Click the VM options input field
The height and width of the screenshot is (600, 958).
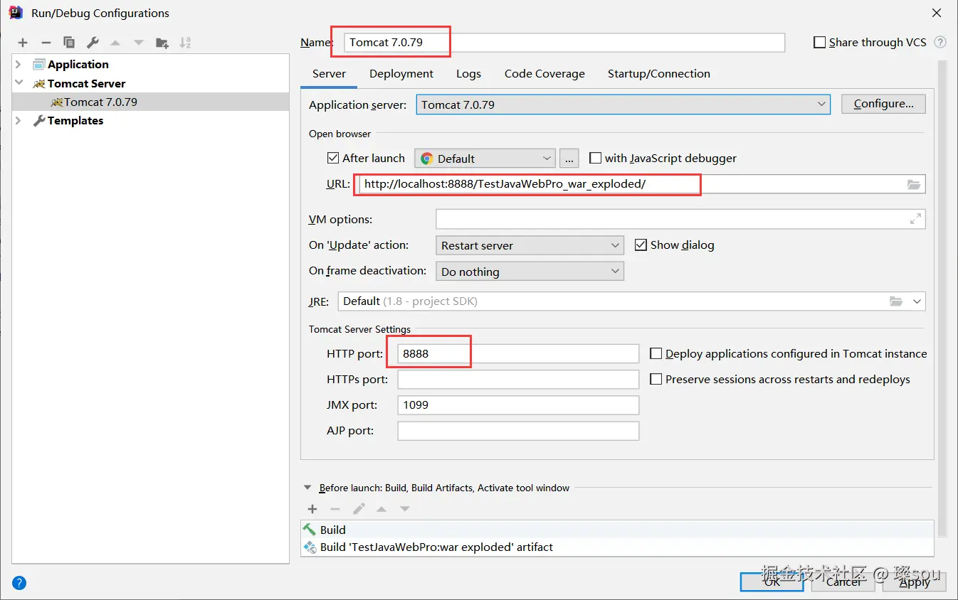pyautogui.click(x=680, y=219)
